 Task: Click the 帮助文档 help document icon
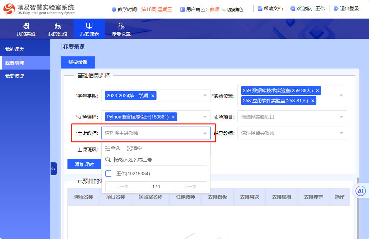tap(260, 9)
